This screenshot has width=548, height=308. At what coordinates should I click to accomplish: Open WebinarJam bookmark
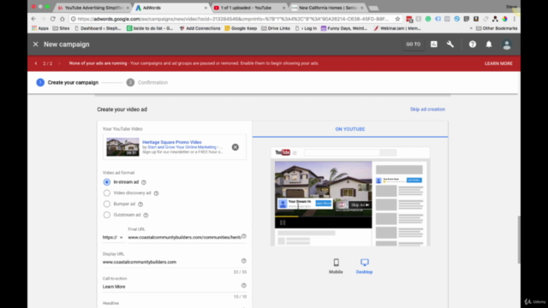397,28
